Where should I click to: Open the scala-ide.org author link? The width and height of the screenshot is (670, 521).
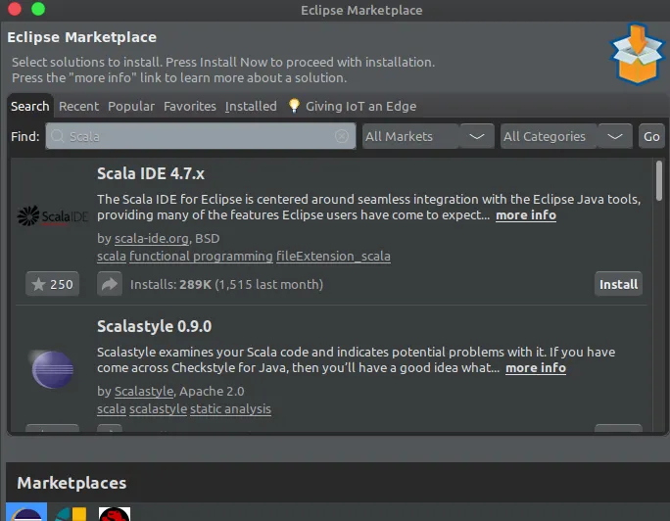tap(152, 238)
